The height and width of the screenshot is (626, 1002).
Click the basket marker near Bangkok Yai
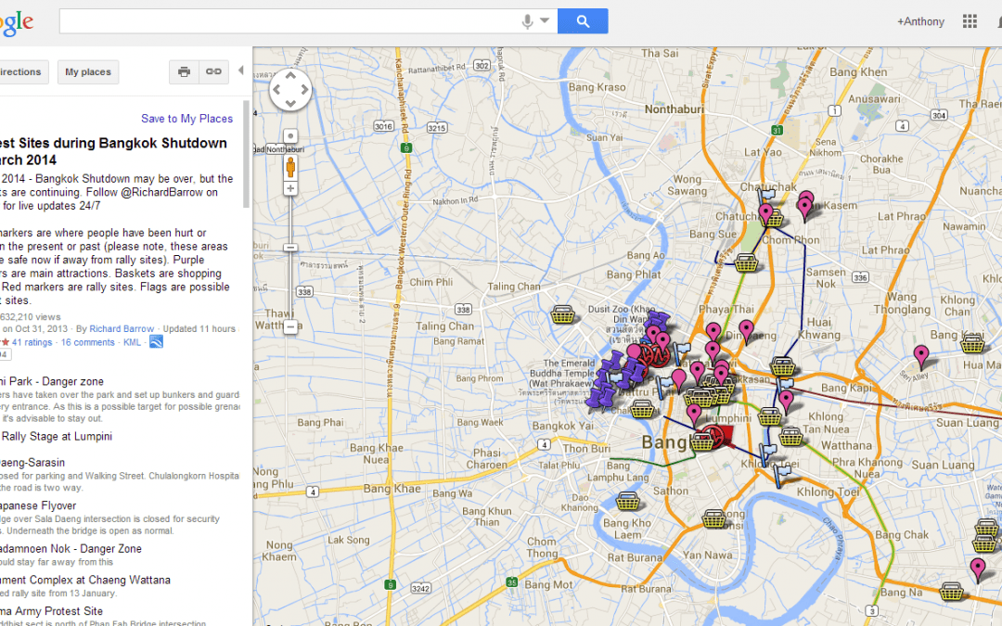642,409
